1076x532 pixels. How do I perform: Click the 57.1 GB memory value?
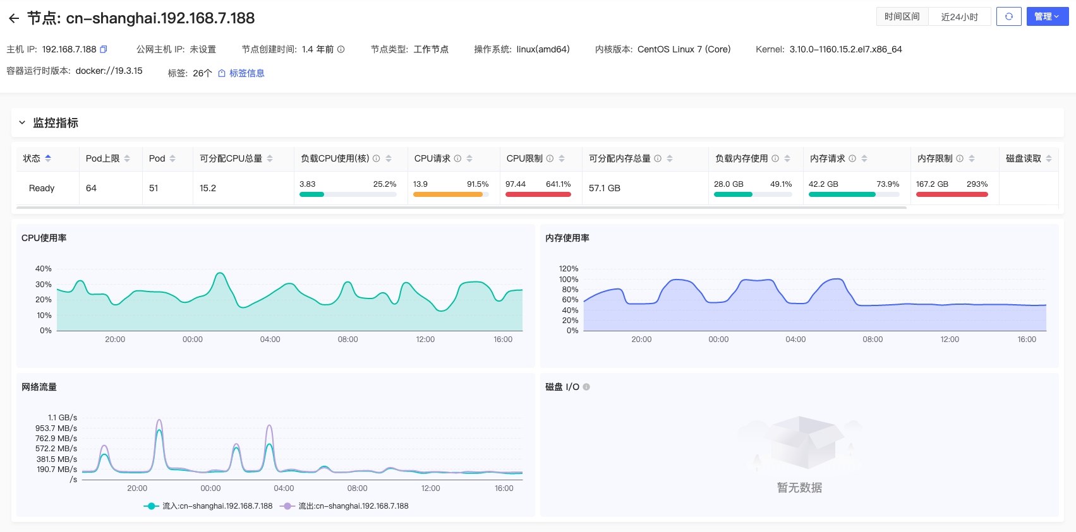coord(605,188)
